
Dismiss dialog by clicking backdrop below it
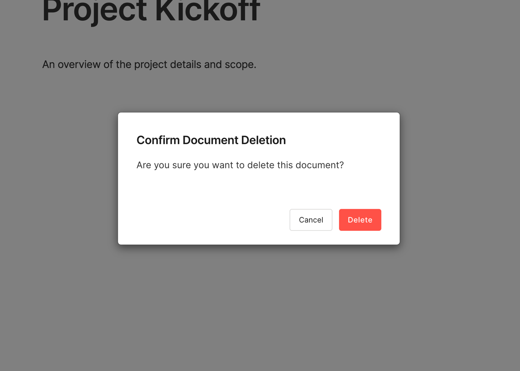259,308
